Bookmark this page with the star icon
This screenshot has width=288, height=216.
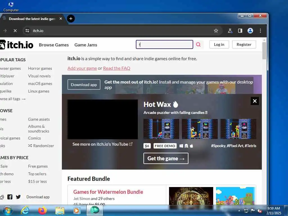click(216, 31)
